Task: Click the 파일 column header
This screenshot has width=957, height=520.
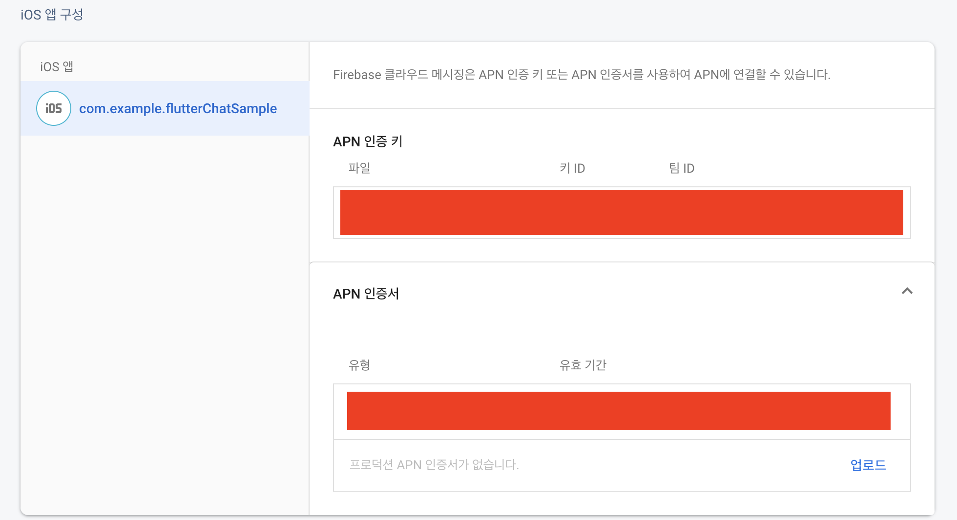Action: click(x=359, y=168)
